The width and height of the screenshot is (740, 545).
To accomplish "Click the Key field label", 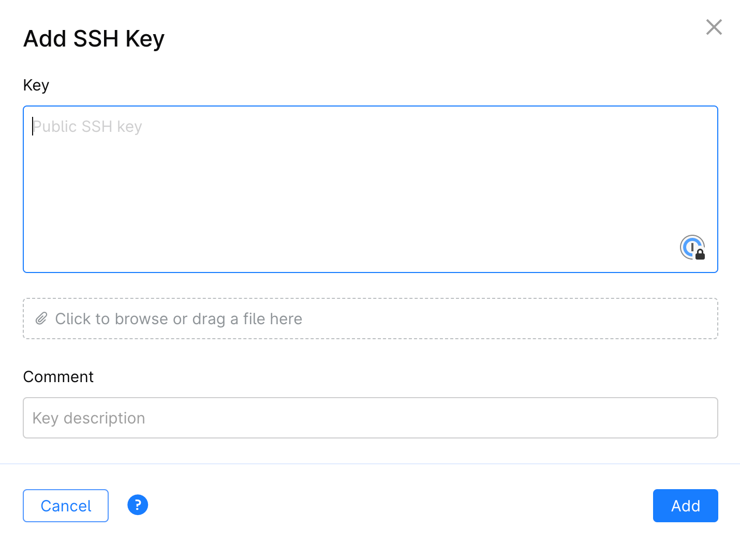I will click(36, 85).
